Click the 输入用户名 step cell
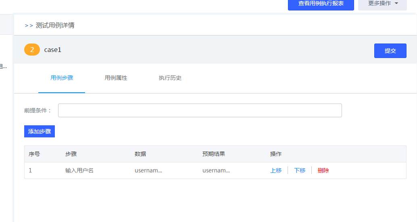This screenshot has width=417, height=222. tap(79, 170)
